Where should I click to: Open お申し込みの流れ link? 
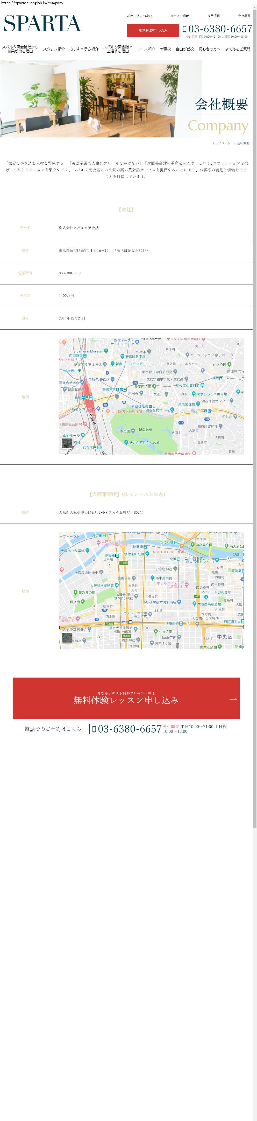pos(139,16)
